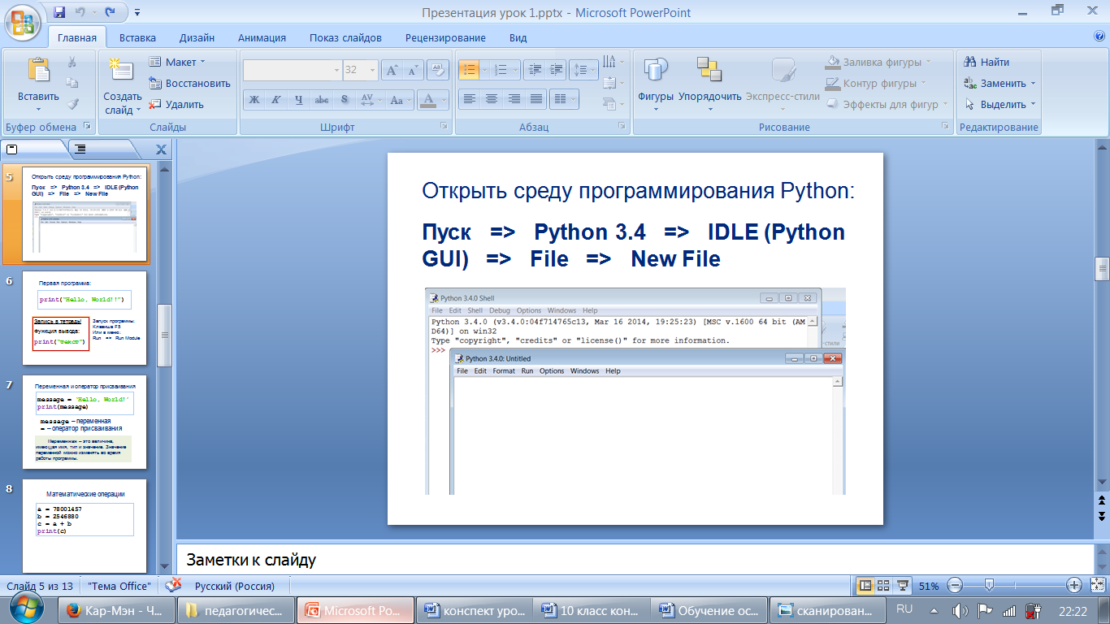The width and height of the screenshot is (1110, 624).
Task: Click the Paste clipboard icon
Action: [38, 71]
